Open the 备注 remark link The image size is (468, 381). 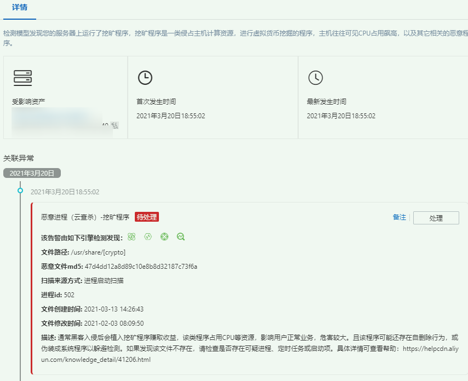(399, 217)
